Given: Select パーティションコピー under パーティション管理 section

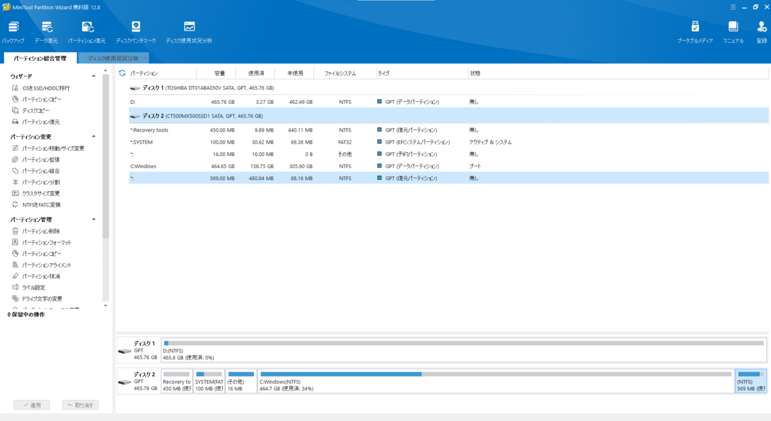Looking at the screenshot, I should pyautogui.click(x=37, y=253).
